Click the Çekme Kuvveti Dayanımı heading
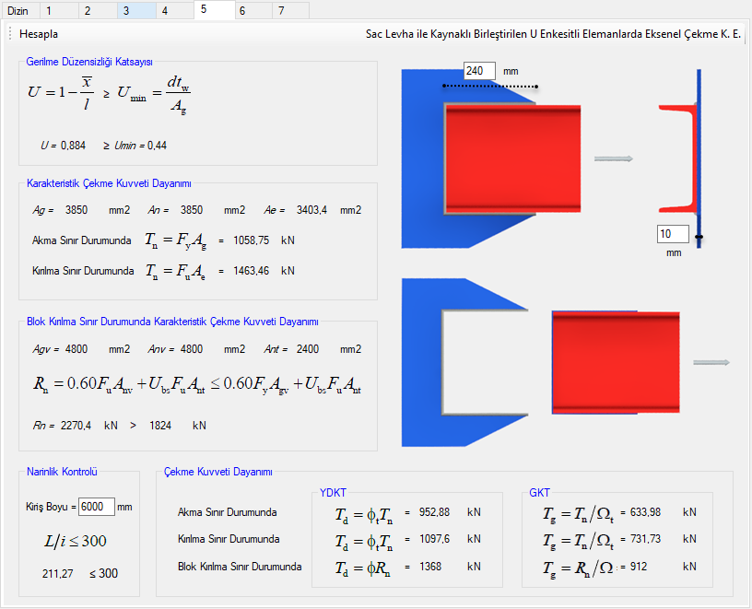Viewport: 752px width, 609px height. click(x=218, y=472)
